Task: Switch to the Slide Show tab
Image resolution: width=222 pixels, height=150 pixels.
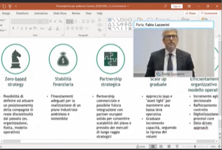Action: (x=60, y=13)
